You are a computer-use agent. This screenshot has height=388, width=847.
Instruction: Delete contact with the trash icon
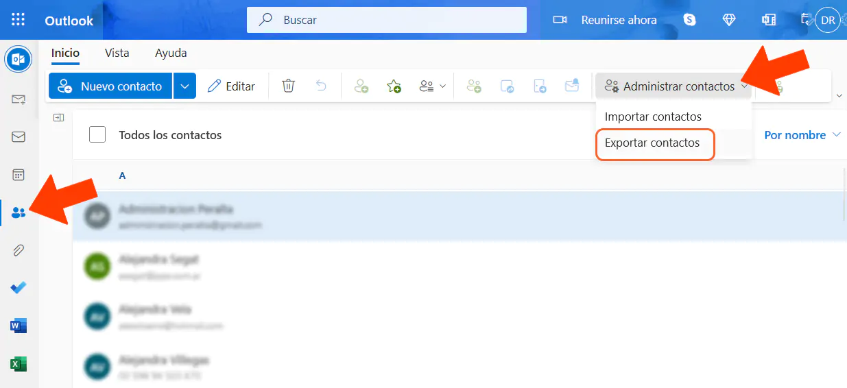(289, 86)
